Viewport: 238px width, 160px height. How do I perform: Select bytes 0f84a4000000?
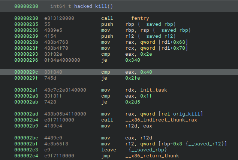(x=62, y=60)
